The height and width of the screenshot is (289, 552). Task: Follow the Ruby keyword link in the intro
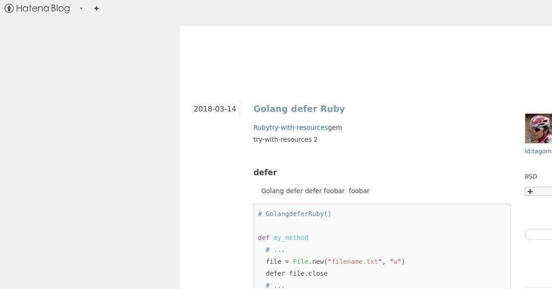(261, 128)
